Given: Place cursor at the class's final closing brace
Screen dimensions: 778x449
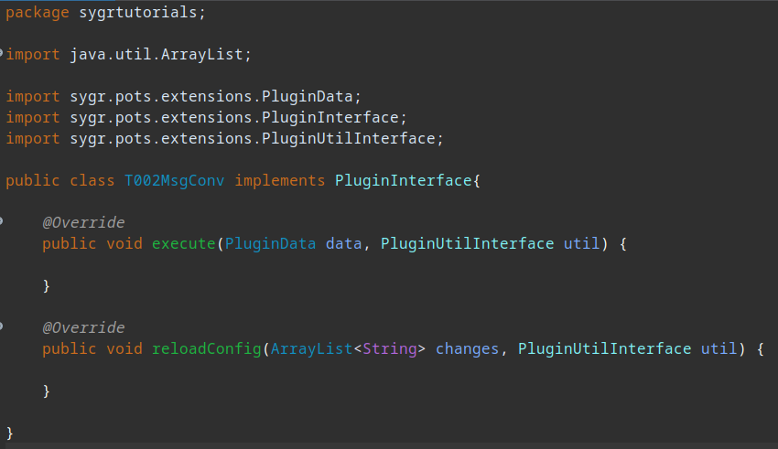Looking at the screenshot, I should tap(9, 433).
